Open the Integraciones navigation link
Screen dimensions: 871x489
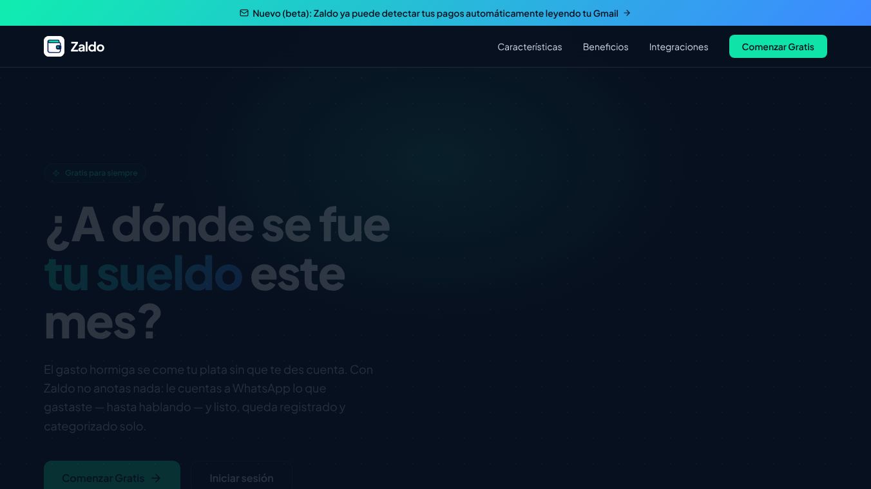coord(678,47)
